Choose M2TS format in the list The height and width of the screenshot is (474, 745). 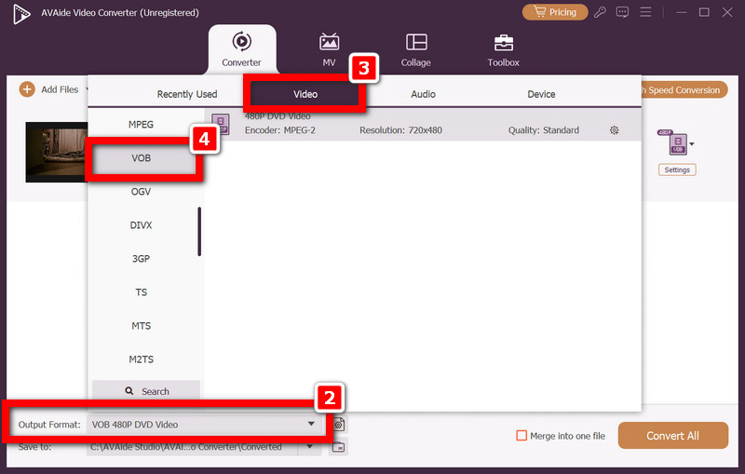pos(142,359)
